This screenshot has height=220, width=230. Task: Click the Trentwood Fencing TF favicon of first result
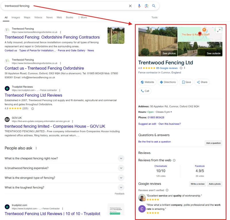7,30
